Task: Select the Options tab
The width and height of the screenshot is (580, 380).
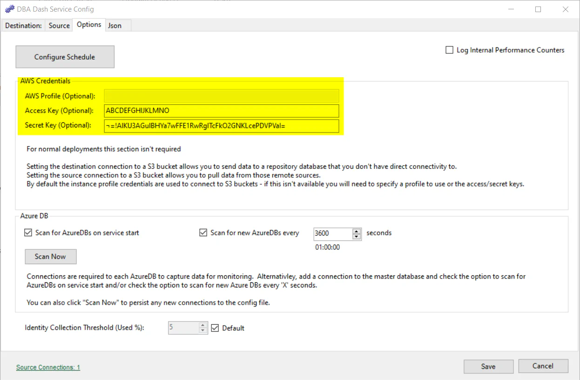Action: pos(88,25)
